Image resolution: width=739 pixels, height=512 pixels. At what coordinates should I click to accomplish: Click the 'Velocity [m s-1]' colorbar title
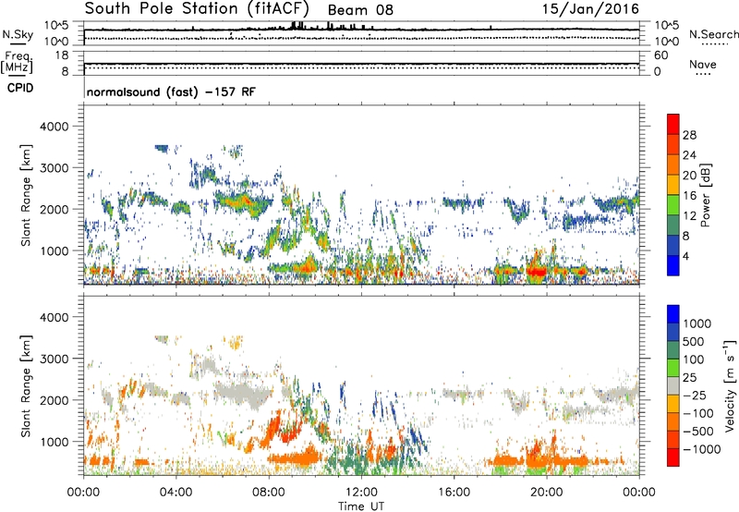pyautogui.click(x=730, y=385)
